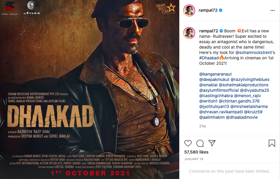
Task: Open rampal72 profile from header username
Action: [x=208, y=10]
